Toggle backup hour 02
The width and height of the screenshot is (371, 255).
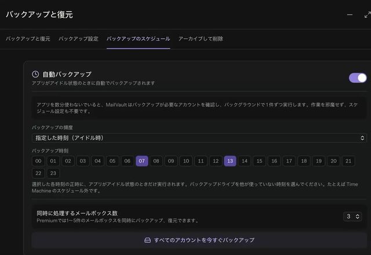[68, 161]
